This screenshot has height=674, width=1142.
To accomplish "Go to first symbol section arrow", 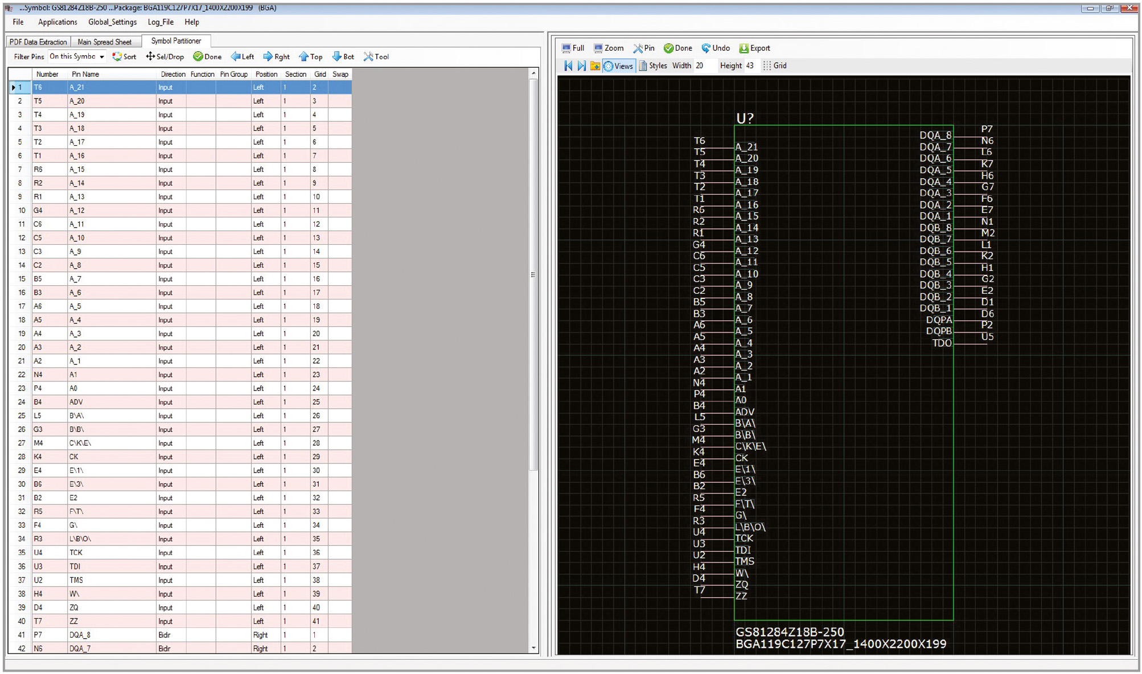I will [x=568, y=65].
